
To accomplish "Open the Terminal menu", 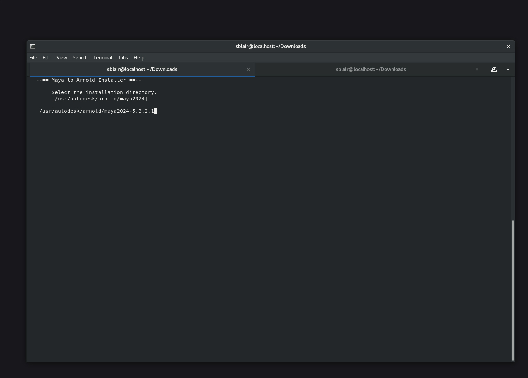I will pos(102,57).
